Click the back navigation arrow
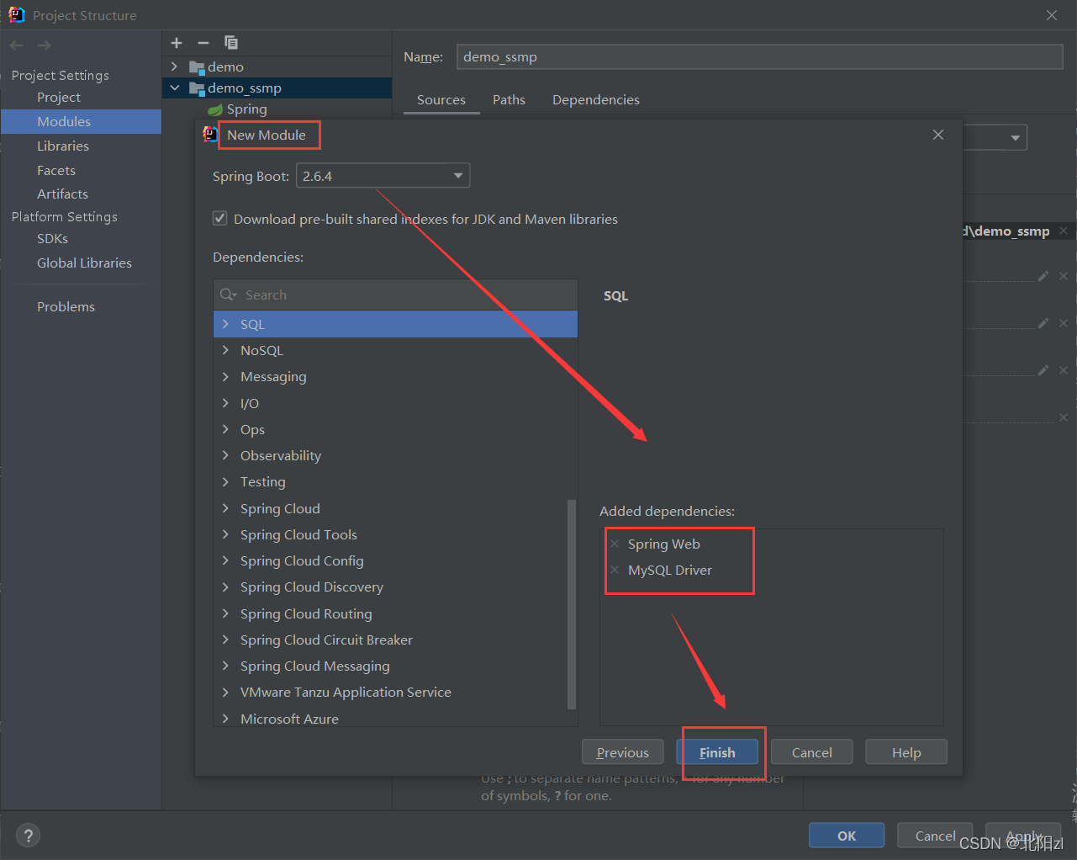This screenshot has height=860, width=1077. pyautogui.click(x=17, y=45)
